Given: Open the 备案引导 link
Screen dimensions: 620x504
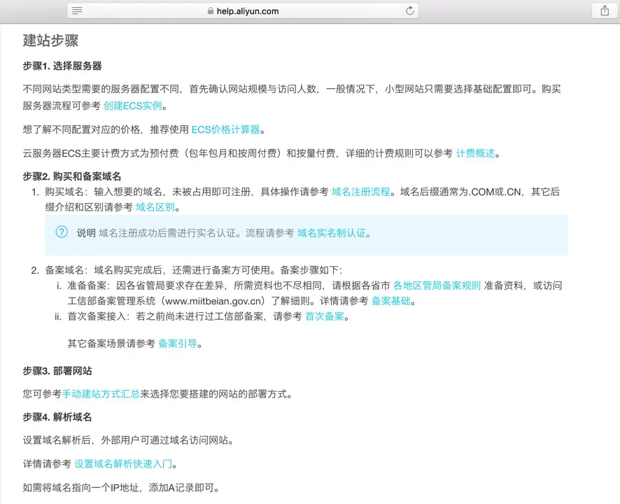Looking at the screenshot, I should click(x=178, y=344).
